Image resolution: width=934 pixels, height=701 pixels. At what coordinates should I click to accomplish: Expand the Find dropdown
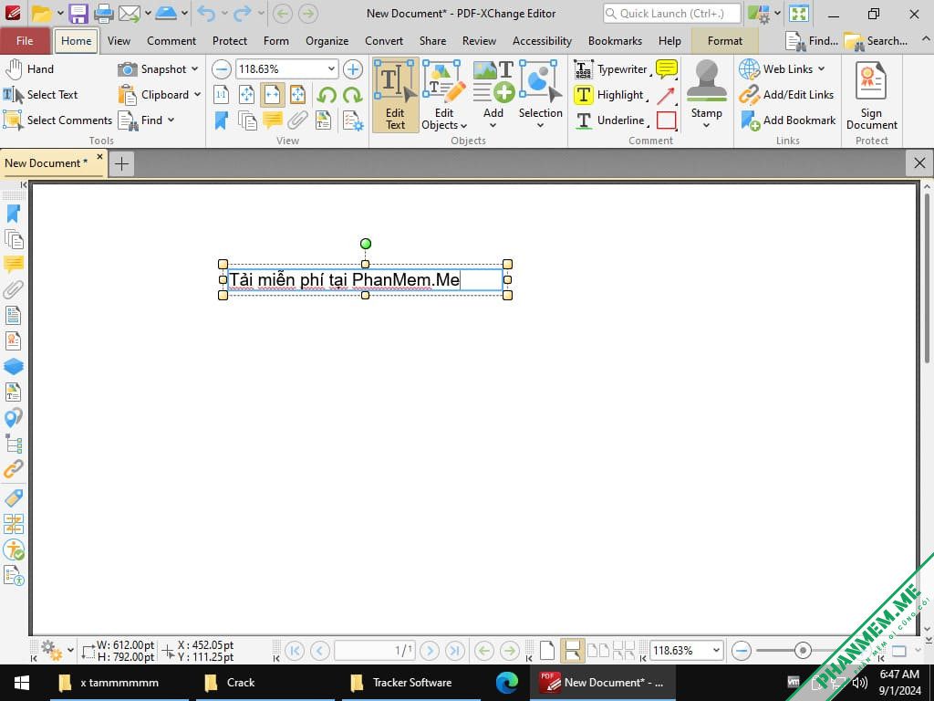click(171, 120)
